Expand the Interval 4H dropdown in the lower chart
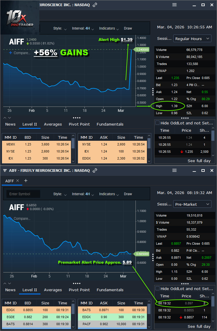The width and height of the screenshot is (217, 331). (83, 194)
